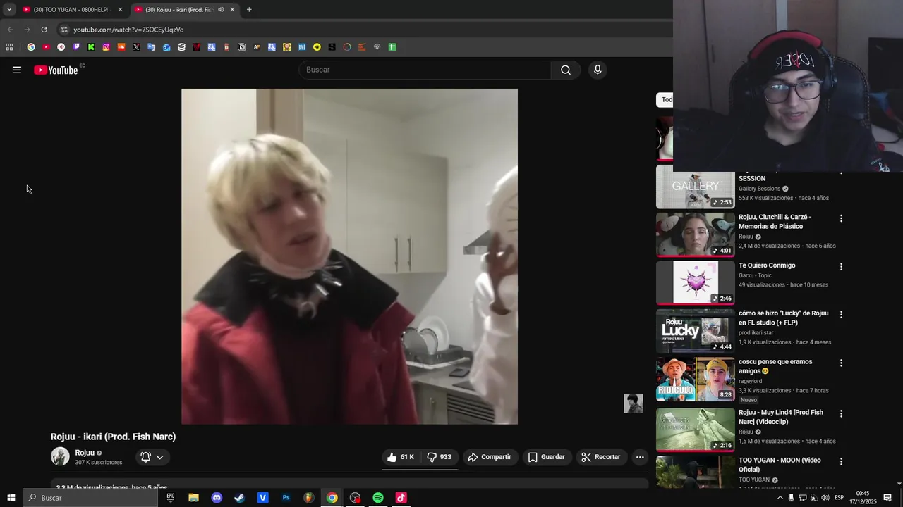Switch to TOO YUGAN 0800HELP tab
This screenshot has height=507, width=903.
pyautogui.click(x=71, y=10)
